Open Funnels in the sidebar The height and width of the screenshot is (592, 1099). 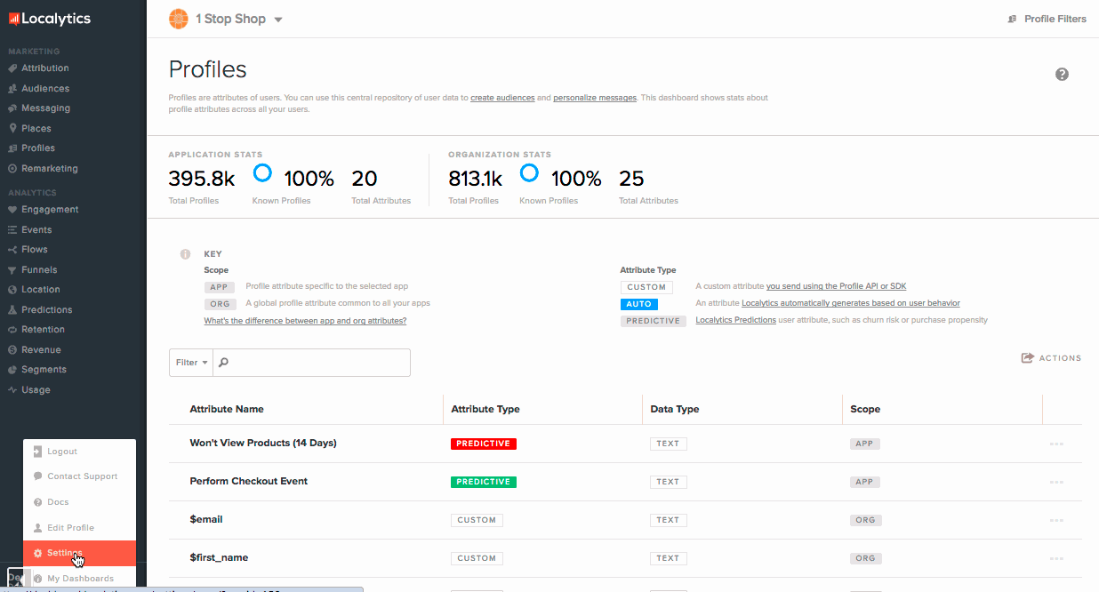[x=39, y=269]
